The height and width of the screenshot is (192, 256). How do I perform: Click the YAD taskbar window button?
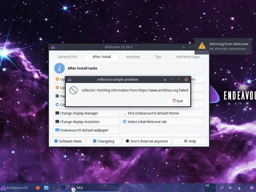coord(94,188)
